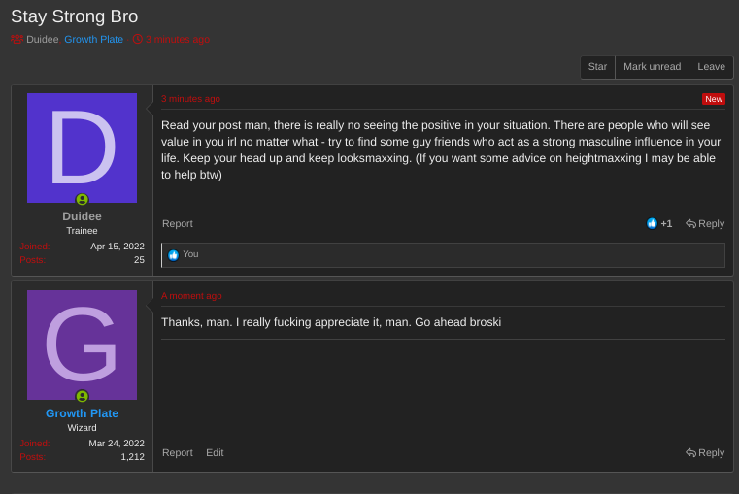Open Growth Plate's purple G avatar
Viewport: 739px width, 494px height.
click(82, 345)
